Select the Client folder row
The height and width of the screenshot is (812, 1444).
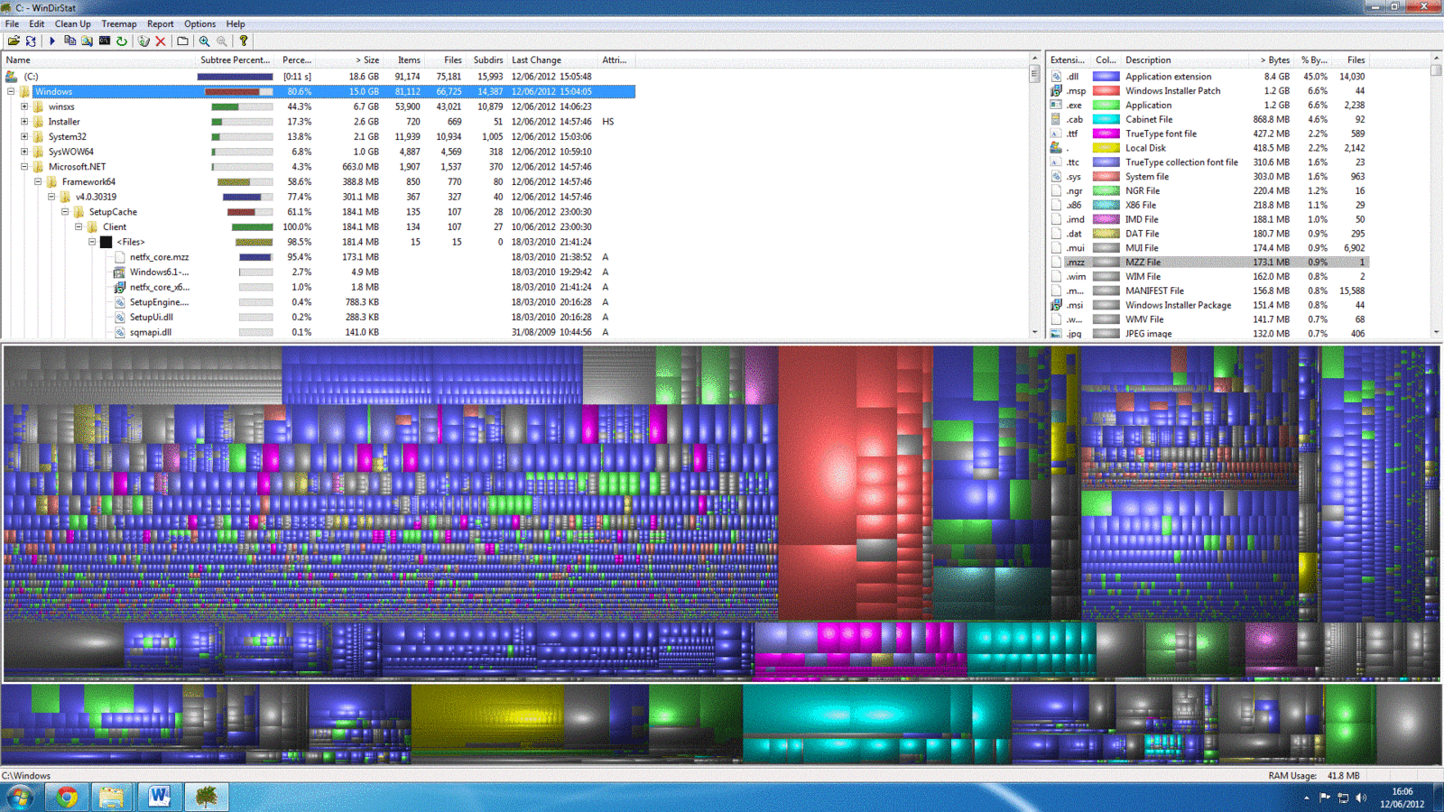coord(318,227)
